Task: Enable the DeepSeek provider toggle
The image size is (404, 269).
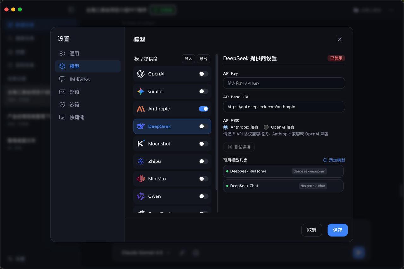Action: click(204, 126)
